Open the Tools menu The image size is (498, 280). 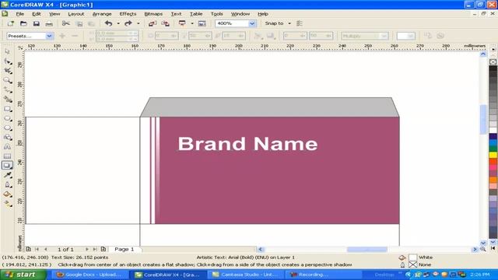click(216, 14)
